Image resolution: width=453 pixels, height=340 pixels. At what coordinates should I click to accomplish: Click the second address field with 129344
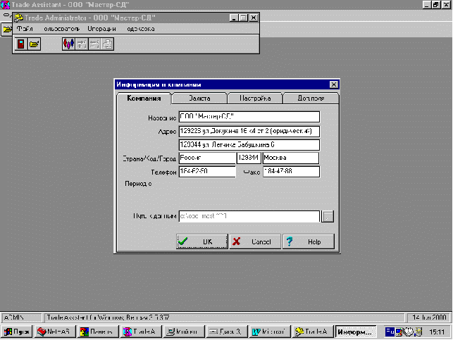249,144
